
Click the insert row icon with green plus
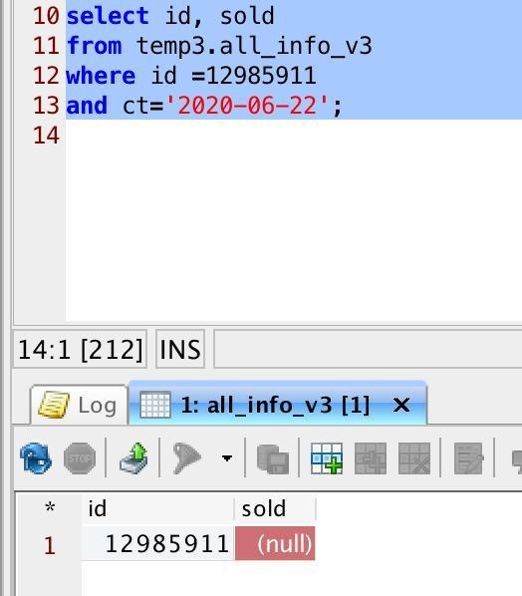(327, 458)
